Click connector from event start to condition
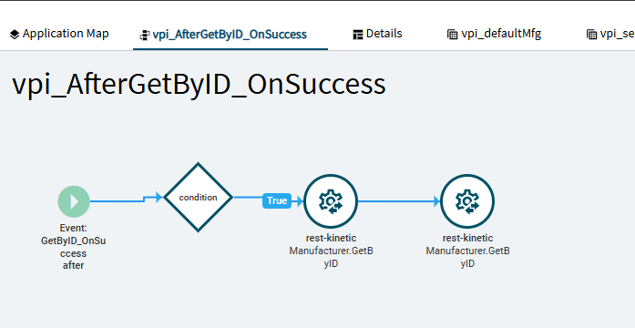 [x=127, y=200]
